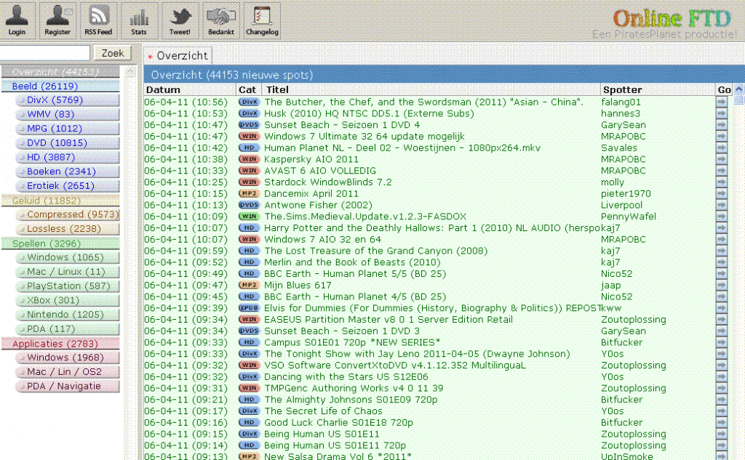This screenshot has height=460, width=745.
Task: Focus the search text field
Action: coord(44,53)
